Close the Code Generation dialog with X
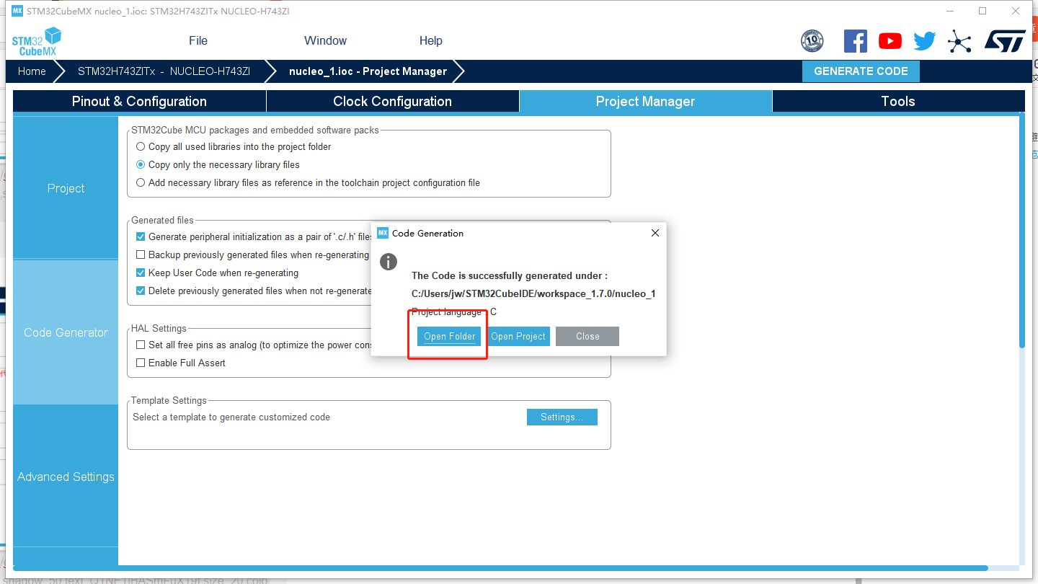The image size is (1038, 584). pyautogui.click(x=655, y=233)
